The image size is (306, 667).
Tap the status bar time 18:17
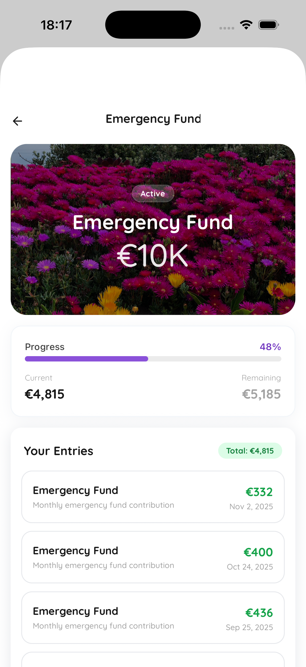coord(56,25)
